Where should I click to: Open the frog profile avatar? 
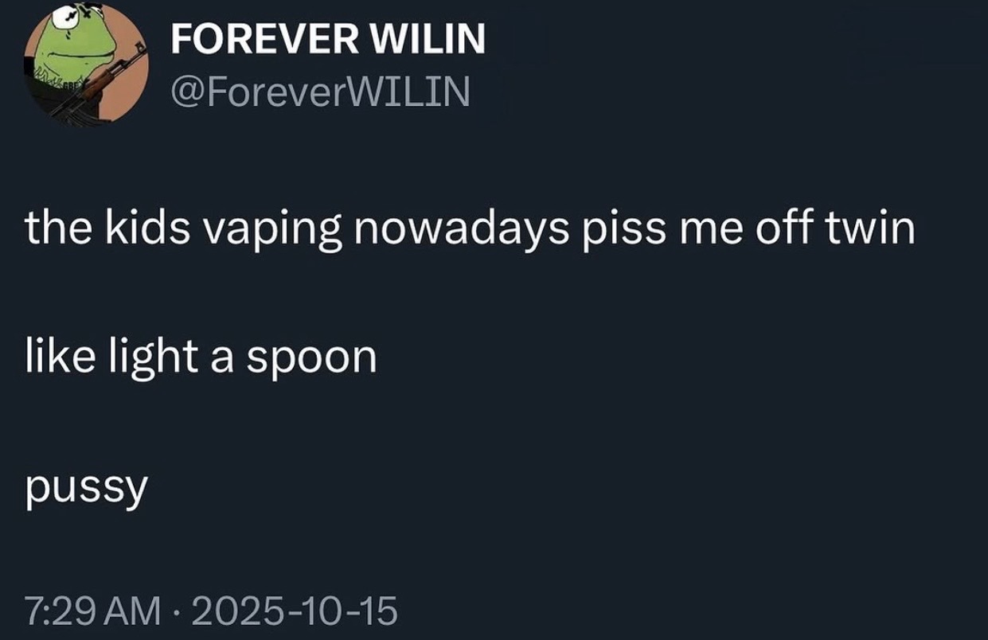pyautogui.click(x=88, y=64)
